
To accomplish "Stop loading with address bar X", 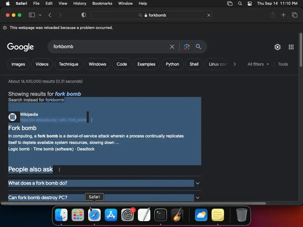I will click(x=209, y=15).
